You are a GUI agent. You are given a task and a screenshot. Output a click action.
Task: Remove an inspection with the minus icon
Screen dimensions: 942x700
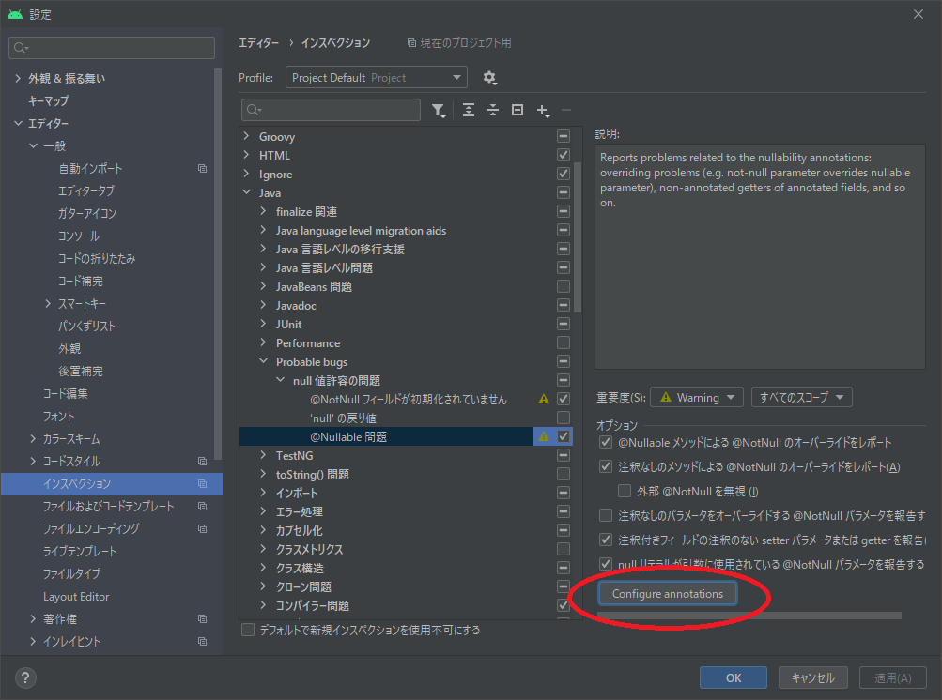coord(565,110)
